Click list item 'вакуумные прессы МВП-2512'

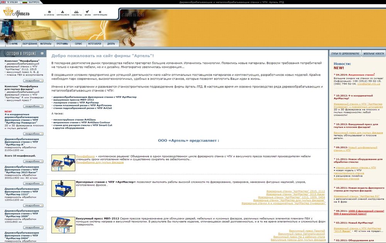[x=73, y=100]
